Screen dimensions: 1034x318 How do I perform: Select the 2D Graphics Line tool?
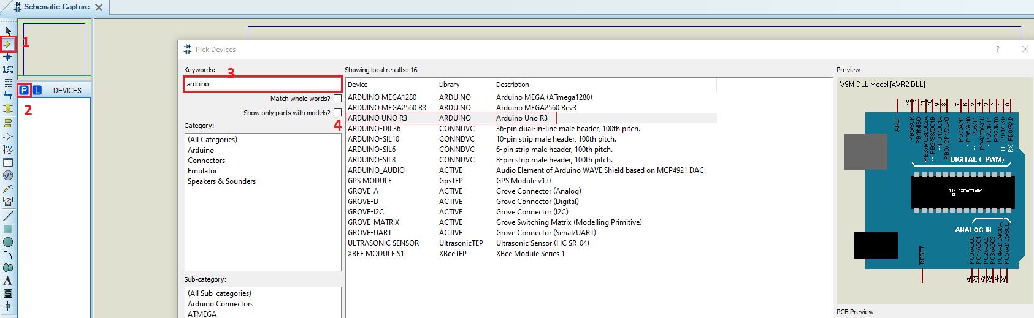[8, 216]
